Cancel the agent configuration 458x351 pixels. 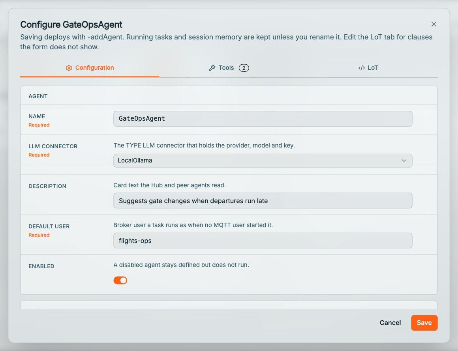tap(390, 323)
